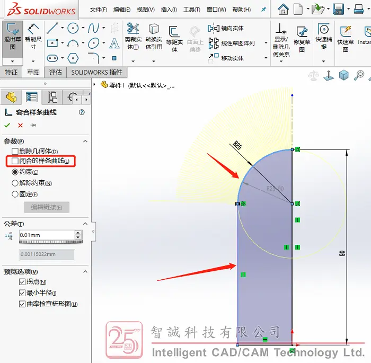
Task: Open the Repair Sketch (修复草图) tool
Action: pyautogui.click(x=302, y=31)
